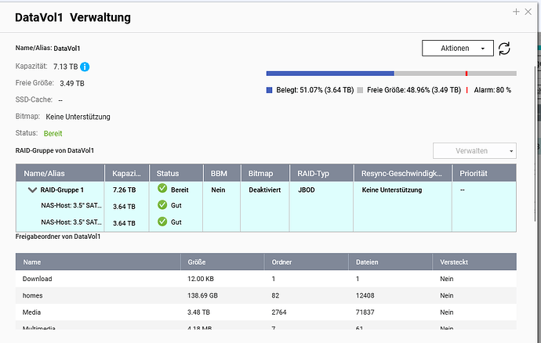This screenshot has width=541, height=343.
Task: Open the Verwalten dropdown
Action: (x=474, y=150)
